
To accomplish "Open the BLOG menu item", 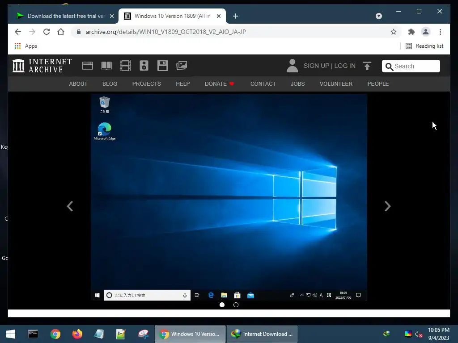I will pos(110,84).
